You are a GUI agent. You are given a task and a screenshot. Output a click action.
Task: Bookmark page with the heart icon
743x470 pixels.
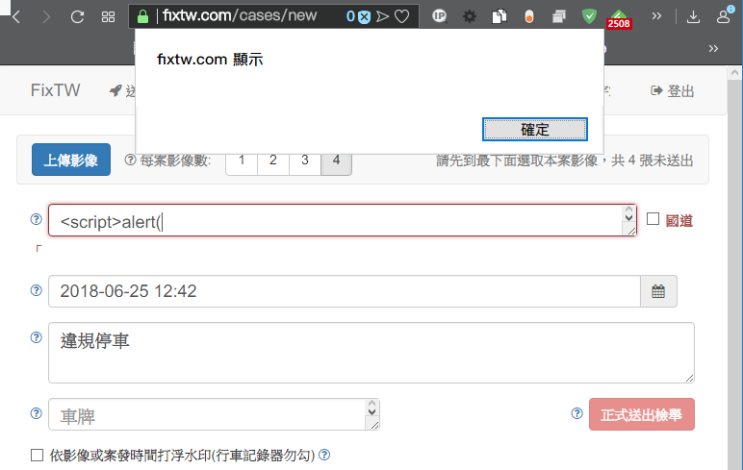[402, 17]
